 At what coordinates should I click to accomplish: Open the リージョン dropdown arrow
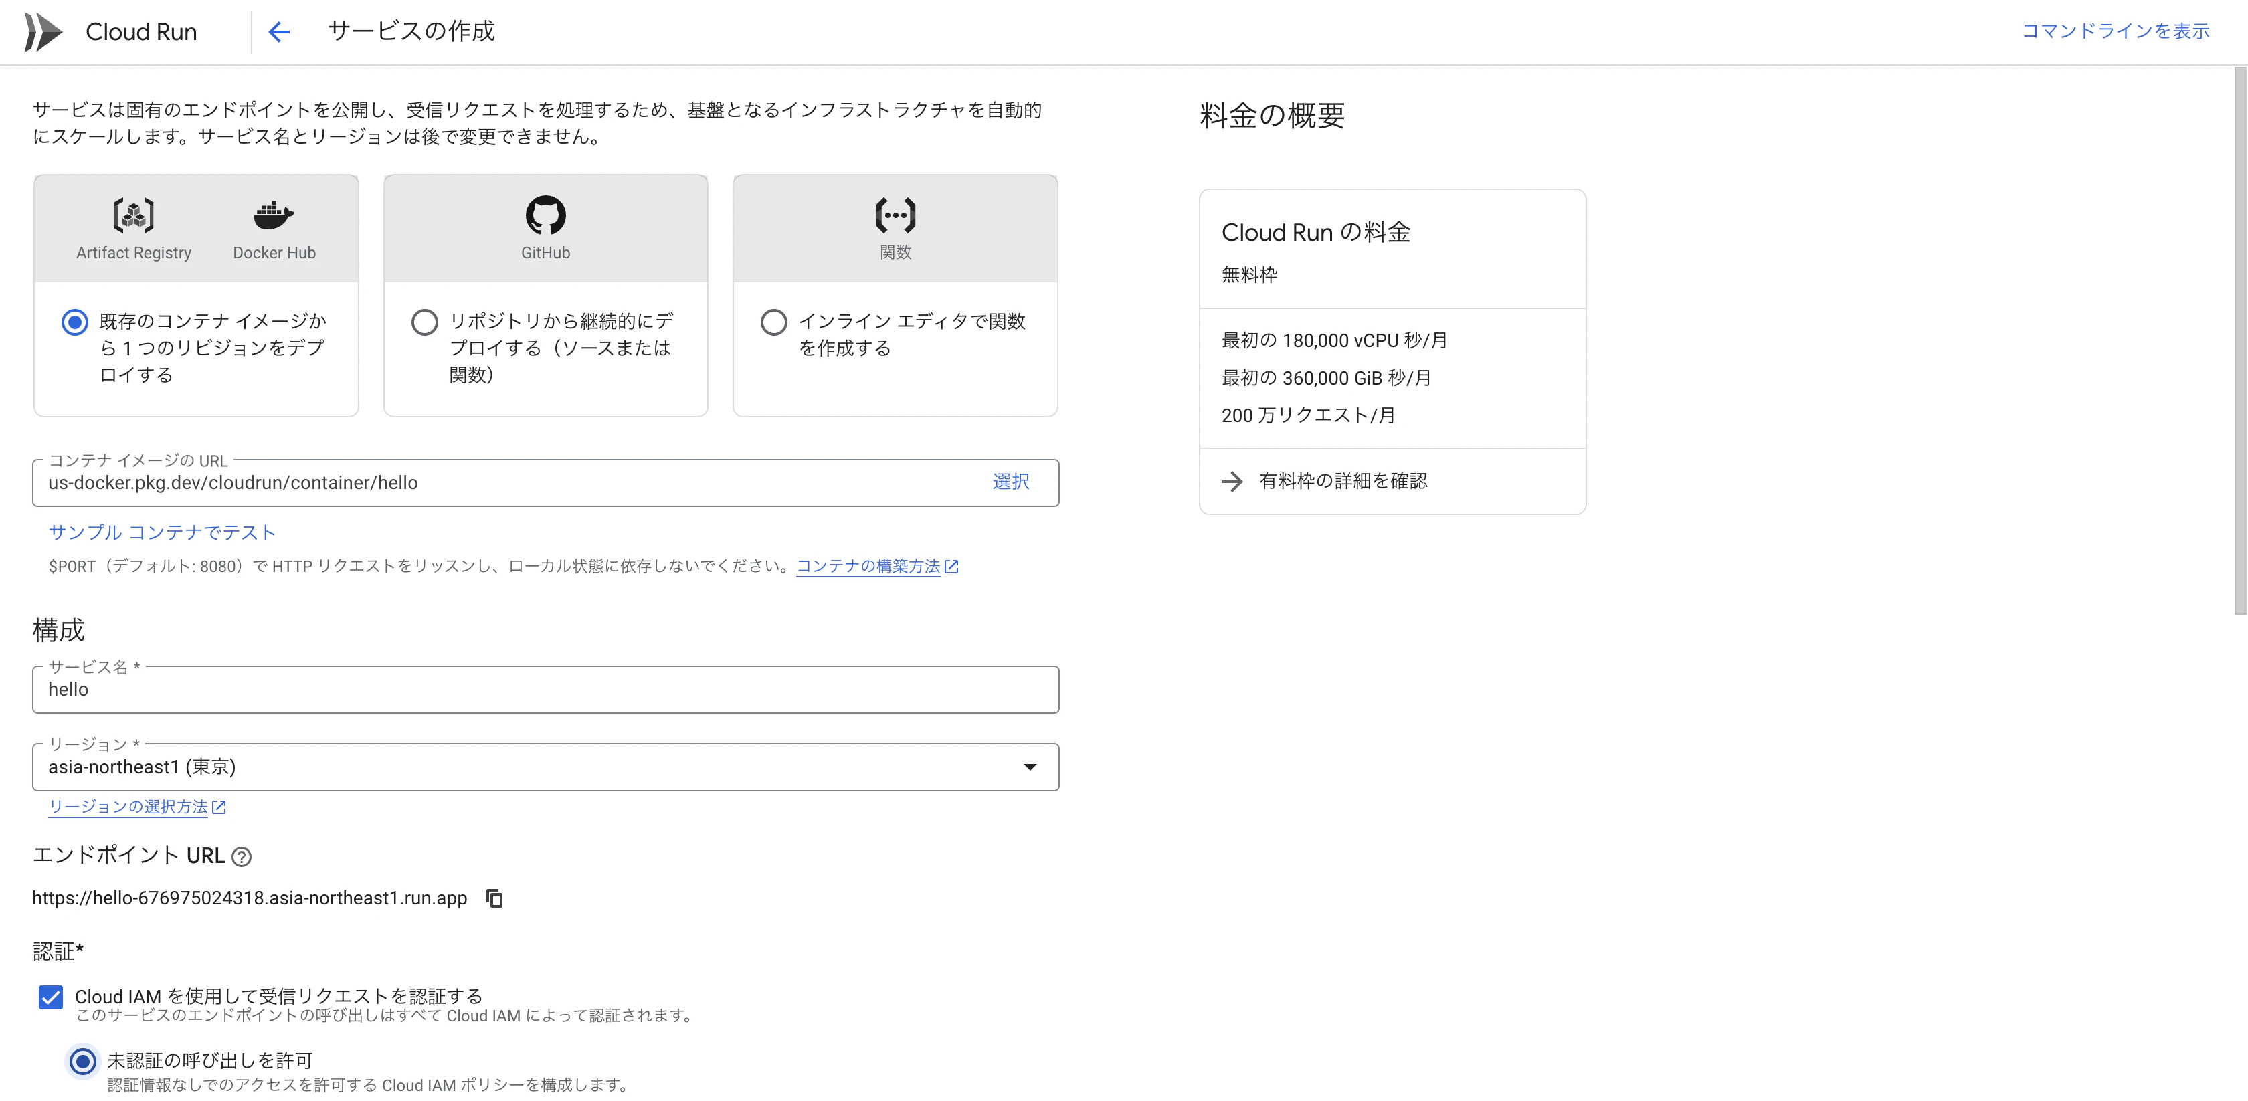click(1030, 767)
